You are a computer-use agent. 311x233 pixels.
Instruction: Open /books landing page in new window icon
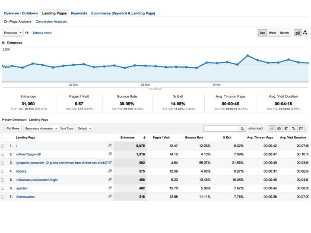coord(110,171)
